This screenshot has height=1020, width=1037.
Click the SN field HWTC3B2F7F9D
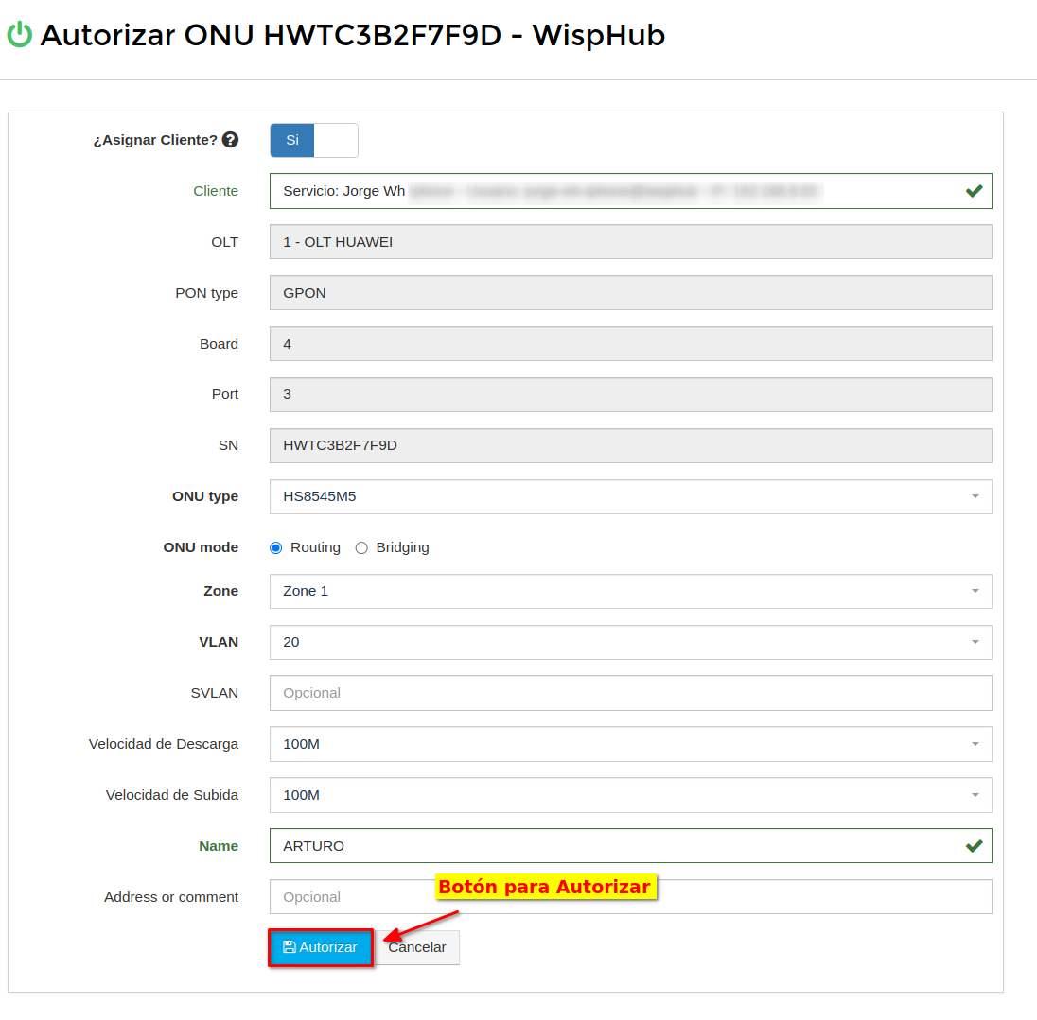click(630, 445)
